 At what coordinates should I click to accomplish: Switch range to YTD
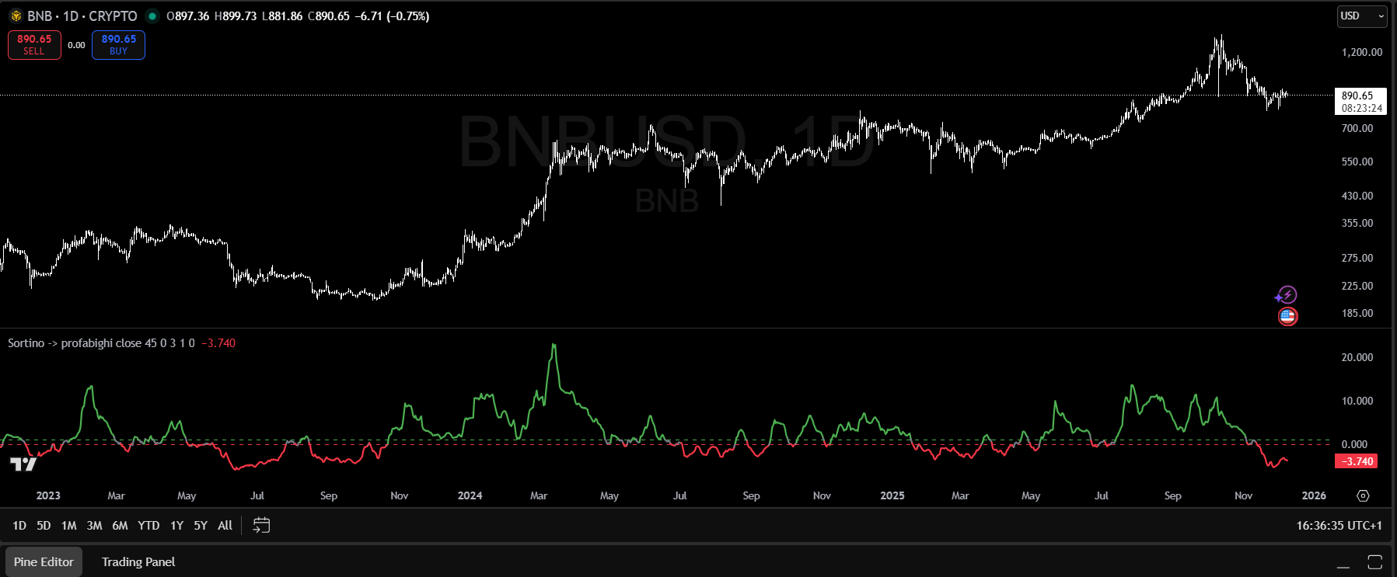pyautogui.click(x=148, y=526)
